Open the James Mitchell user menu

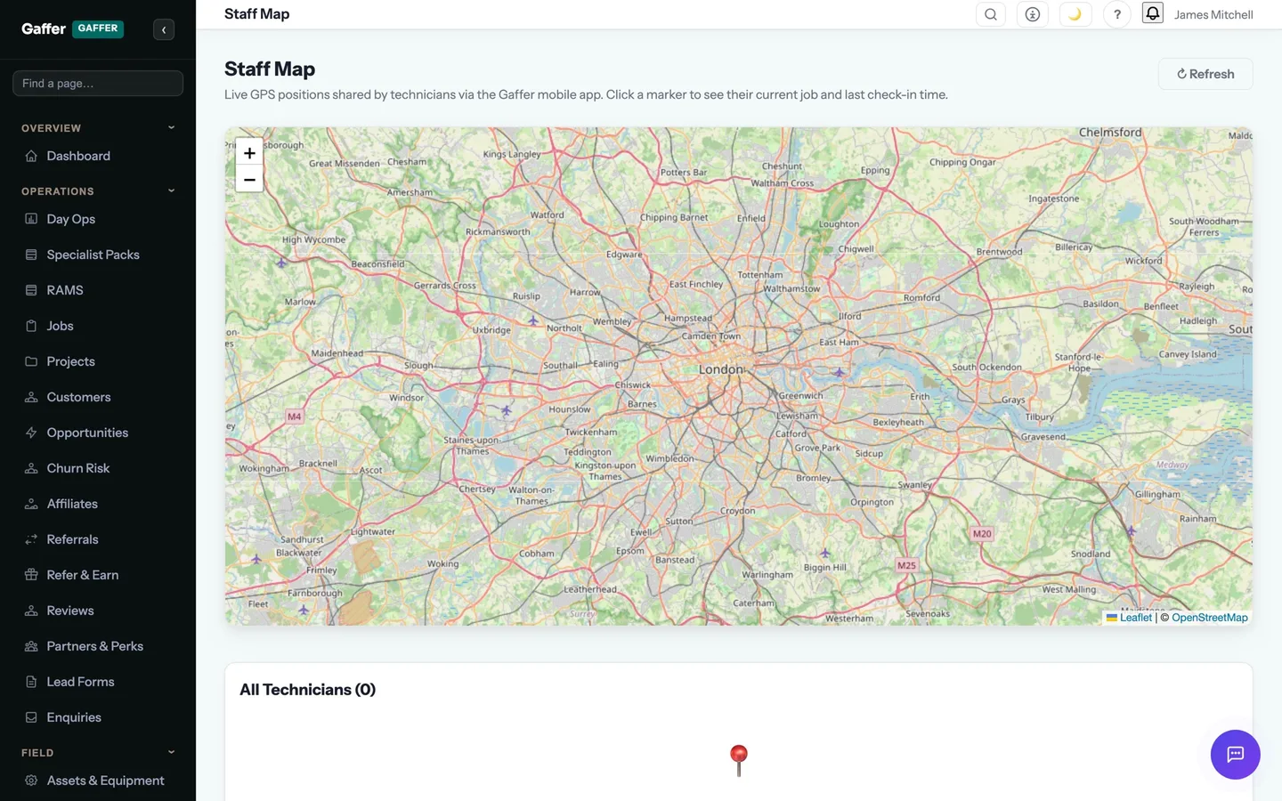coord(1213,14)
